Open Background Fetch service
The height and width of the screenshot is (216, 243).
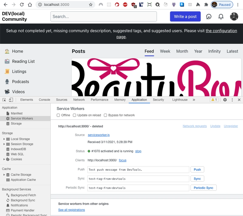click(23, 195)
